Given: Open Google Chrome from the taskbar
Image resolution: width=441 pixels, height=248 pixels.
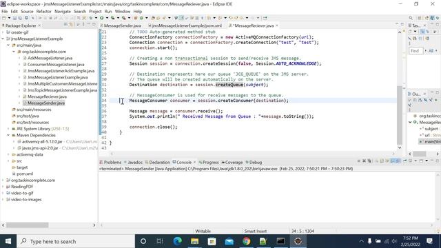Looking at the screenshot, I should 247,241.
